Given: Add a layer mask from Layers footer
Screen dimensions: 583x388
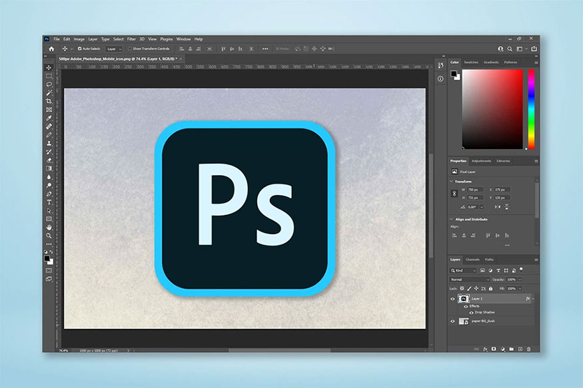Looking at the screenshot, I should [x=494, y=349].
